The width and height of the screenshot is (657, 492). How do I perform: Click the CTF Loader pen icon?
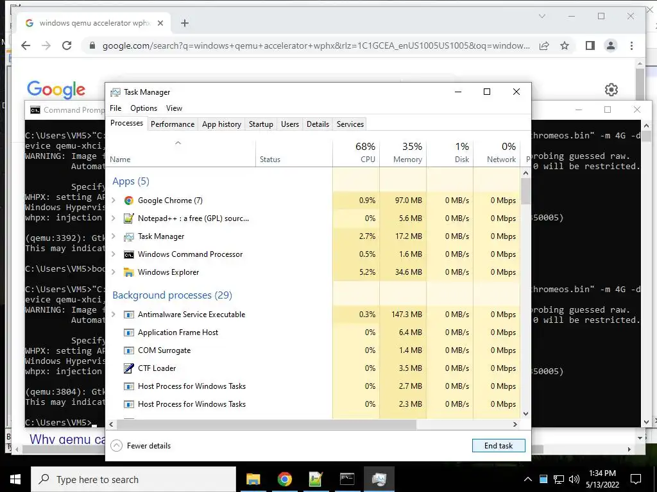(128, 368)
